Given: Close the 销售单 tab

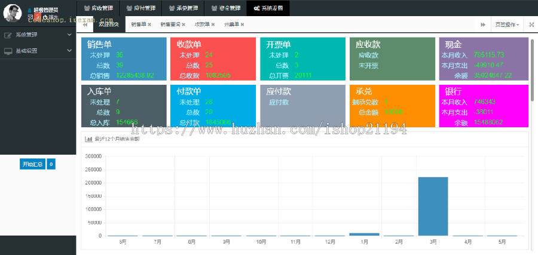Looking at the screenshot, I should pyautogui.click(x=149, y=24).
